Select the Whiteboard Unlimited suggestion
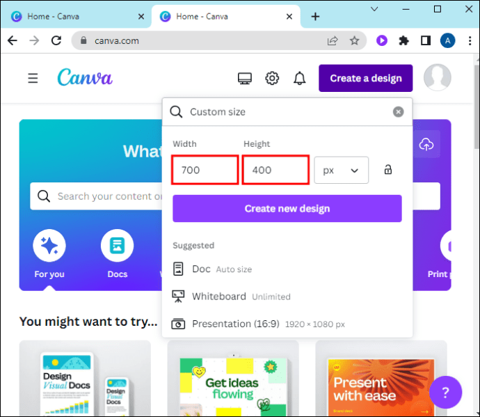This screenshot has height=417, width=480. click(x=287, y=297)
